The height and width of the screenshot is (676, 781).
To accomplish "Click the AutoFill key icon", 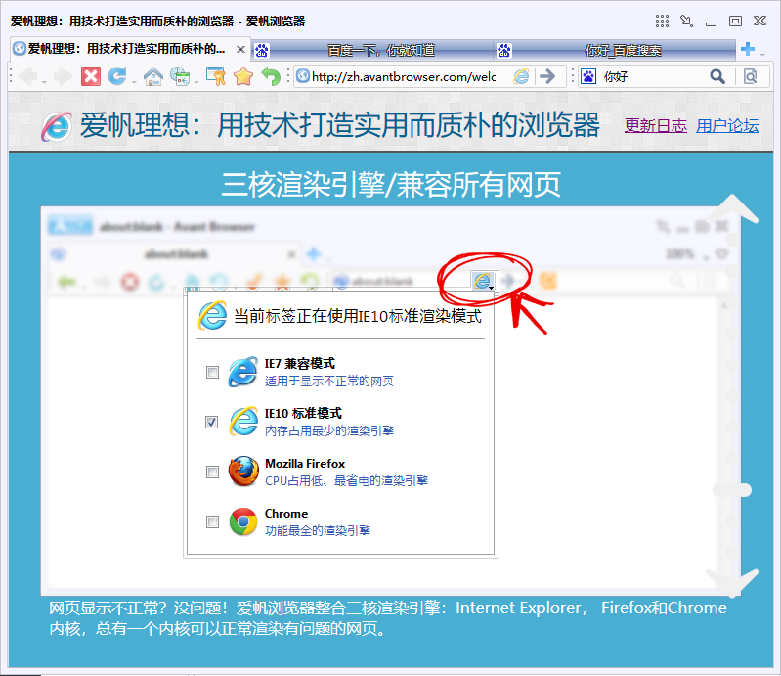I will pyautogui.click(x=216, y=76).
